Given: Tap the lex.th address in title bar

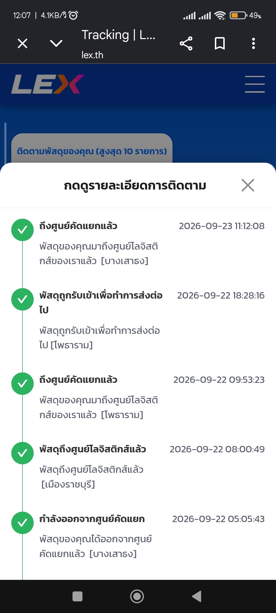Looking at the screenshot, I should coord(92,55).
